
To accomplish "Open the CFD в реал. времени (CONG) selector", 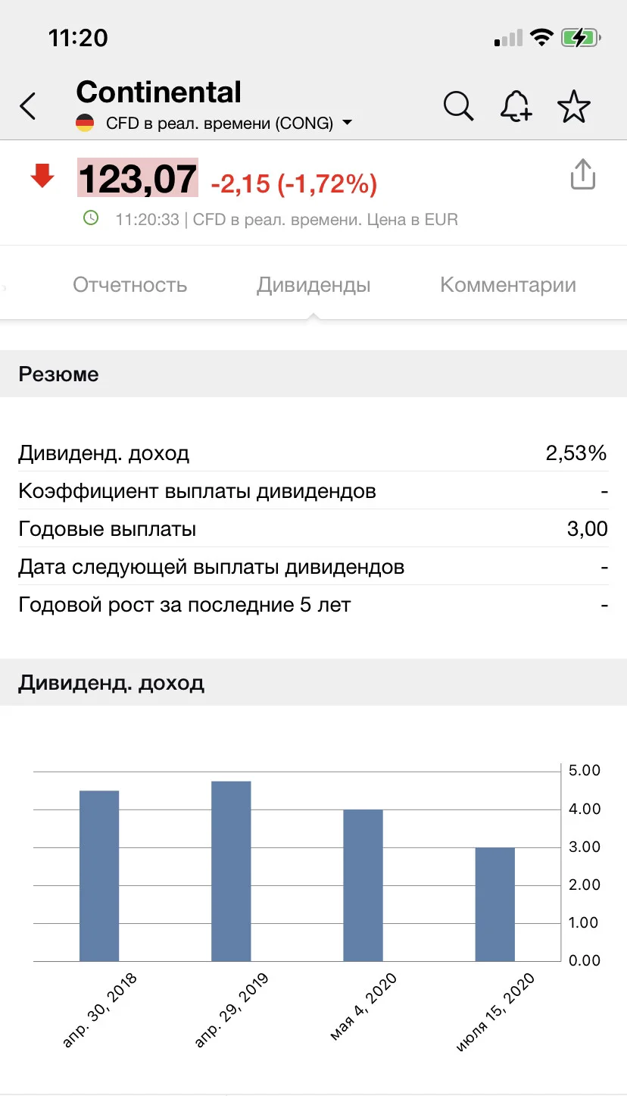I will click(x=214, y=123).
